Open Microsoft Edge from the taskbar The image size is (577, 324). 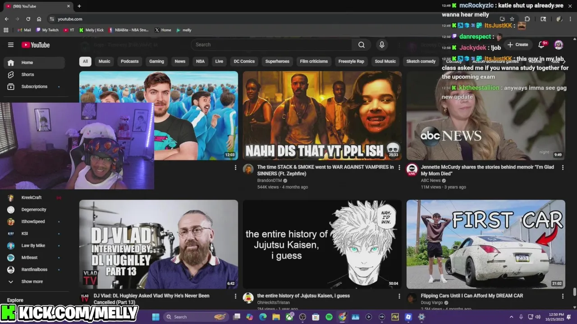click(x=263, y=317)
